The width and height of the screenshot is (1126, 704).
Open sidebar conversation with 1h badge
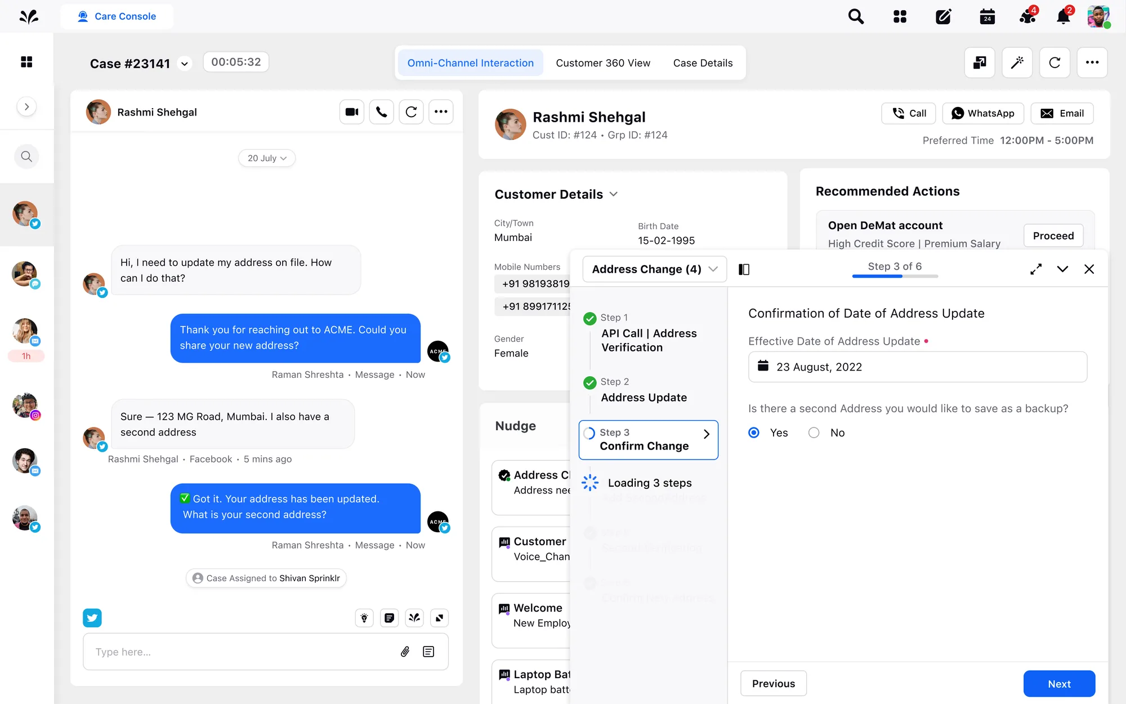tap(26, 339)
